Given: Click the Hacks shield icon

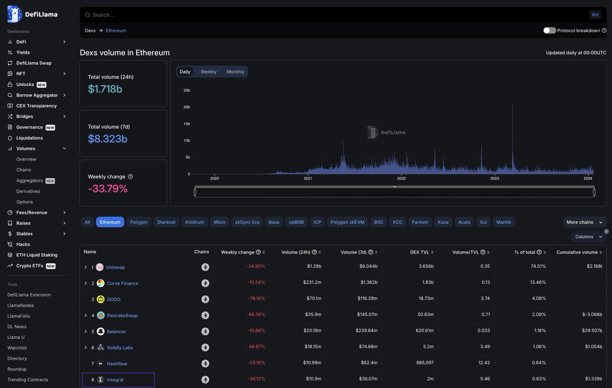Looking at the screenshot, I should point(10,244).
